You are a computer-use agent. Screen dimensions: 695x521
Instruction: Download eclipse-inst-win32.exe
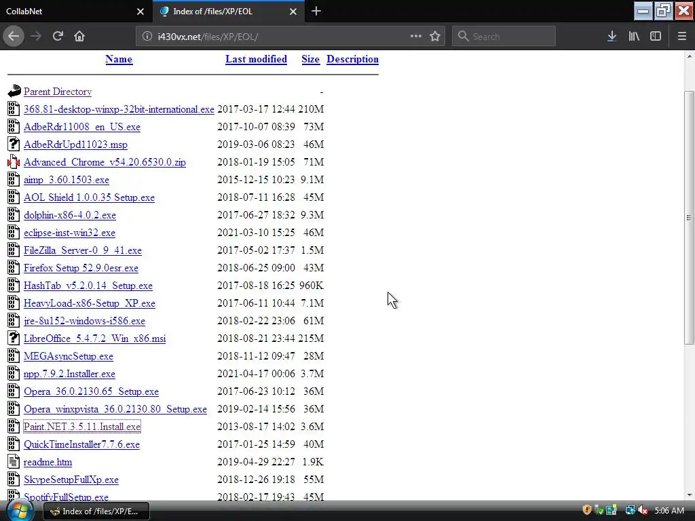[x=70, y=233]
